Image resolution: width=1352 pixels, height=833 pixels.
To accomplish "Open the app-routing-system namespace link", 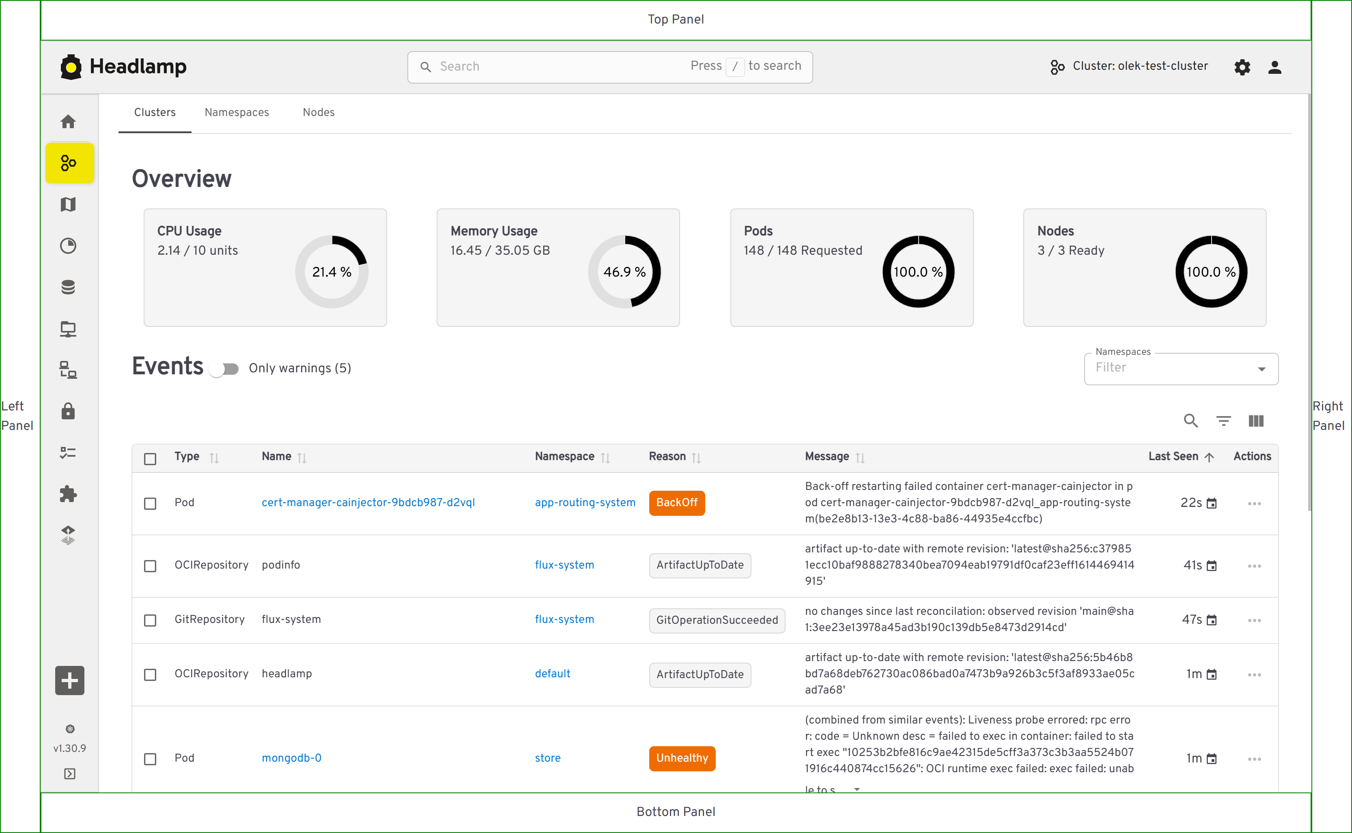I will [x=585, y=503].
